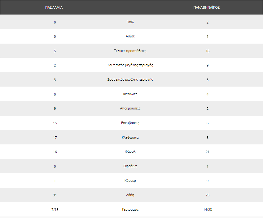Click Σουτ εντός μεγάλης περιοχής label

coord(130,65)
